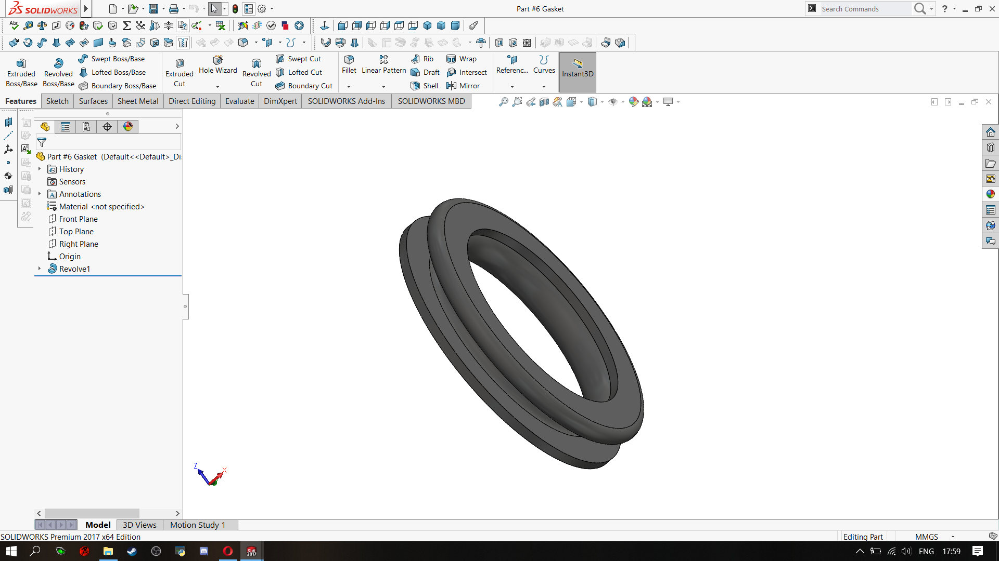This screenshot has width=999, height=561.
Task: Open the Curves dropdown arrow
Action: pyautogui.click(x=544, y=87)
